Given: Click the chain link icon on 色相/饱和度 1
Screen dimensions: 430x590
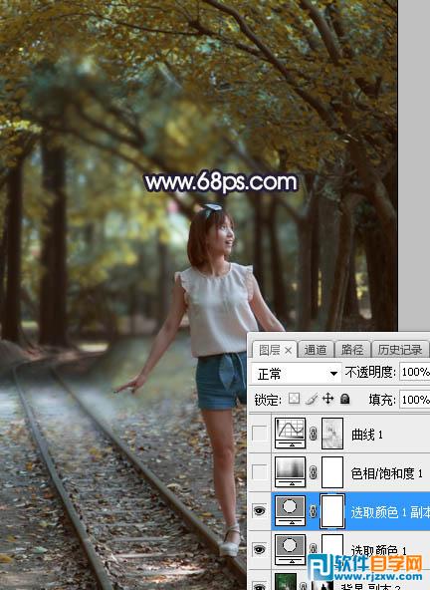Looking at the screenshot, I should coord(314,472).
